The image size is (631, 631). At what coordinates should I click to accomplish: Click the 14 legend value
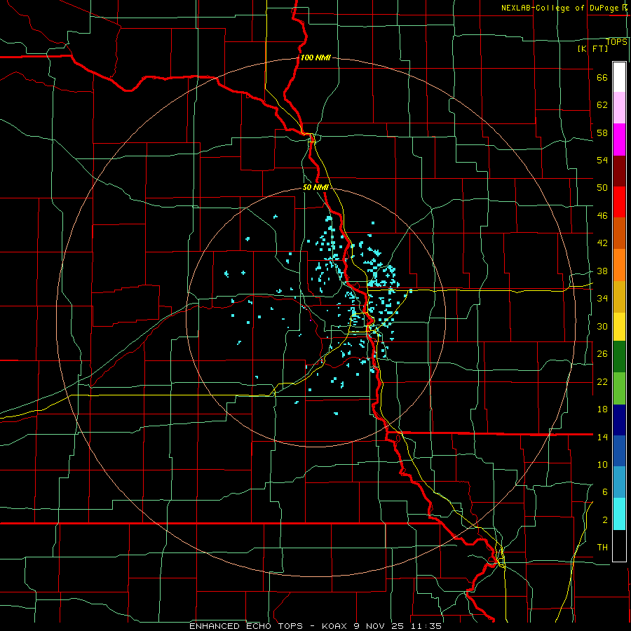602,437
